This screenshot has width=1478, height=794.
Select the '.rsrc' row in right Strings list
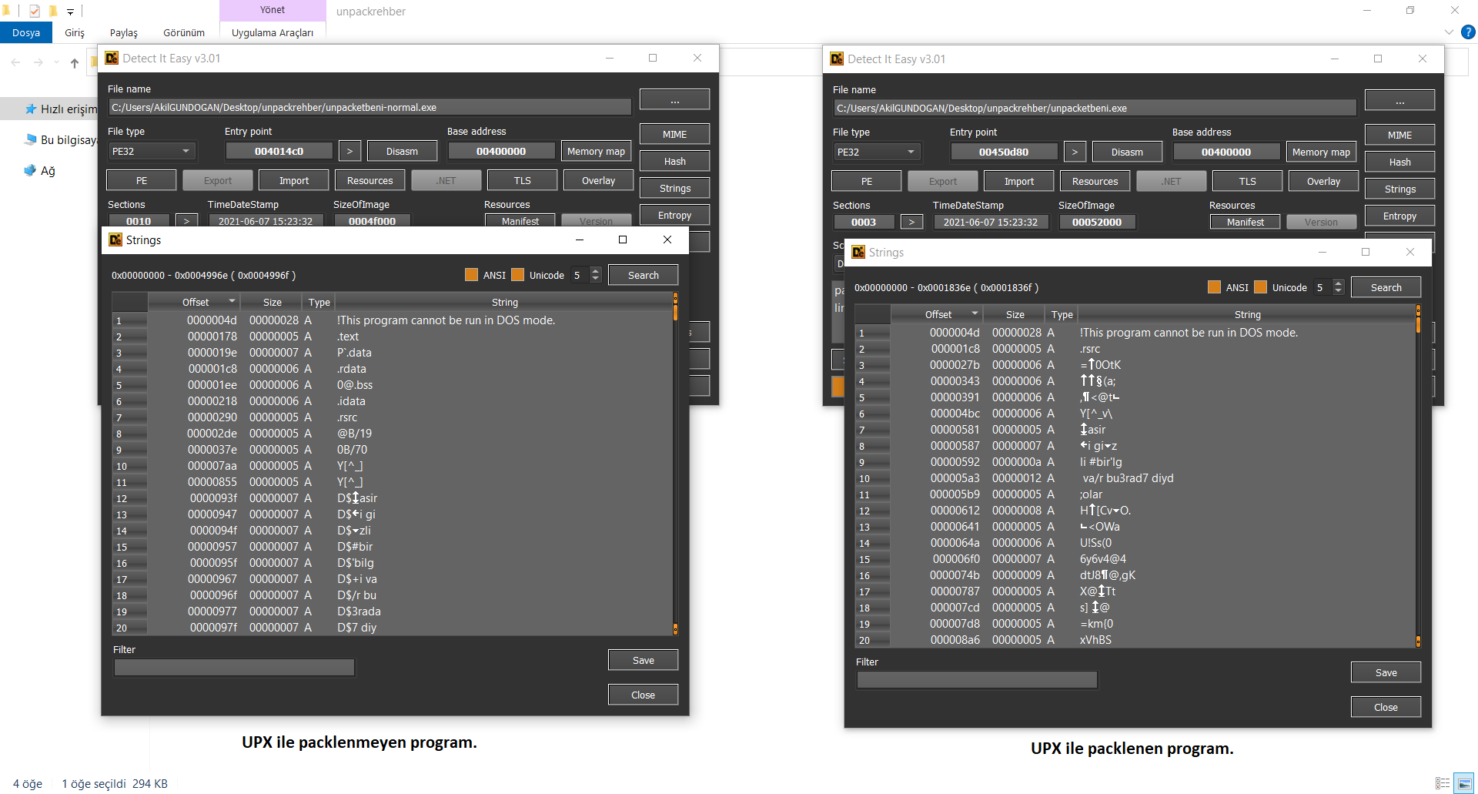(x=1135, y=349)
